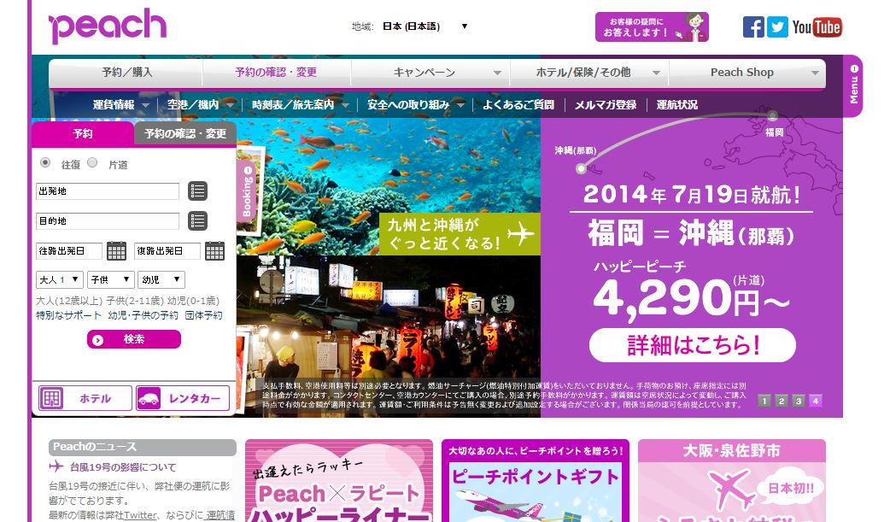Open destination airport list icon next to 目的地
This screenshot has height=522, width=884.
(x=197, y=220)
